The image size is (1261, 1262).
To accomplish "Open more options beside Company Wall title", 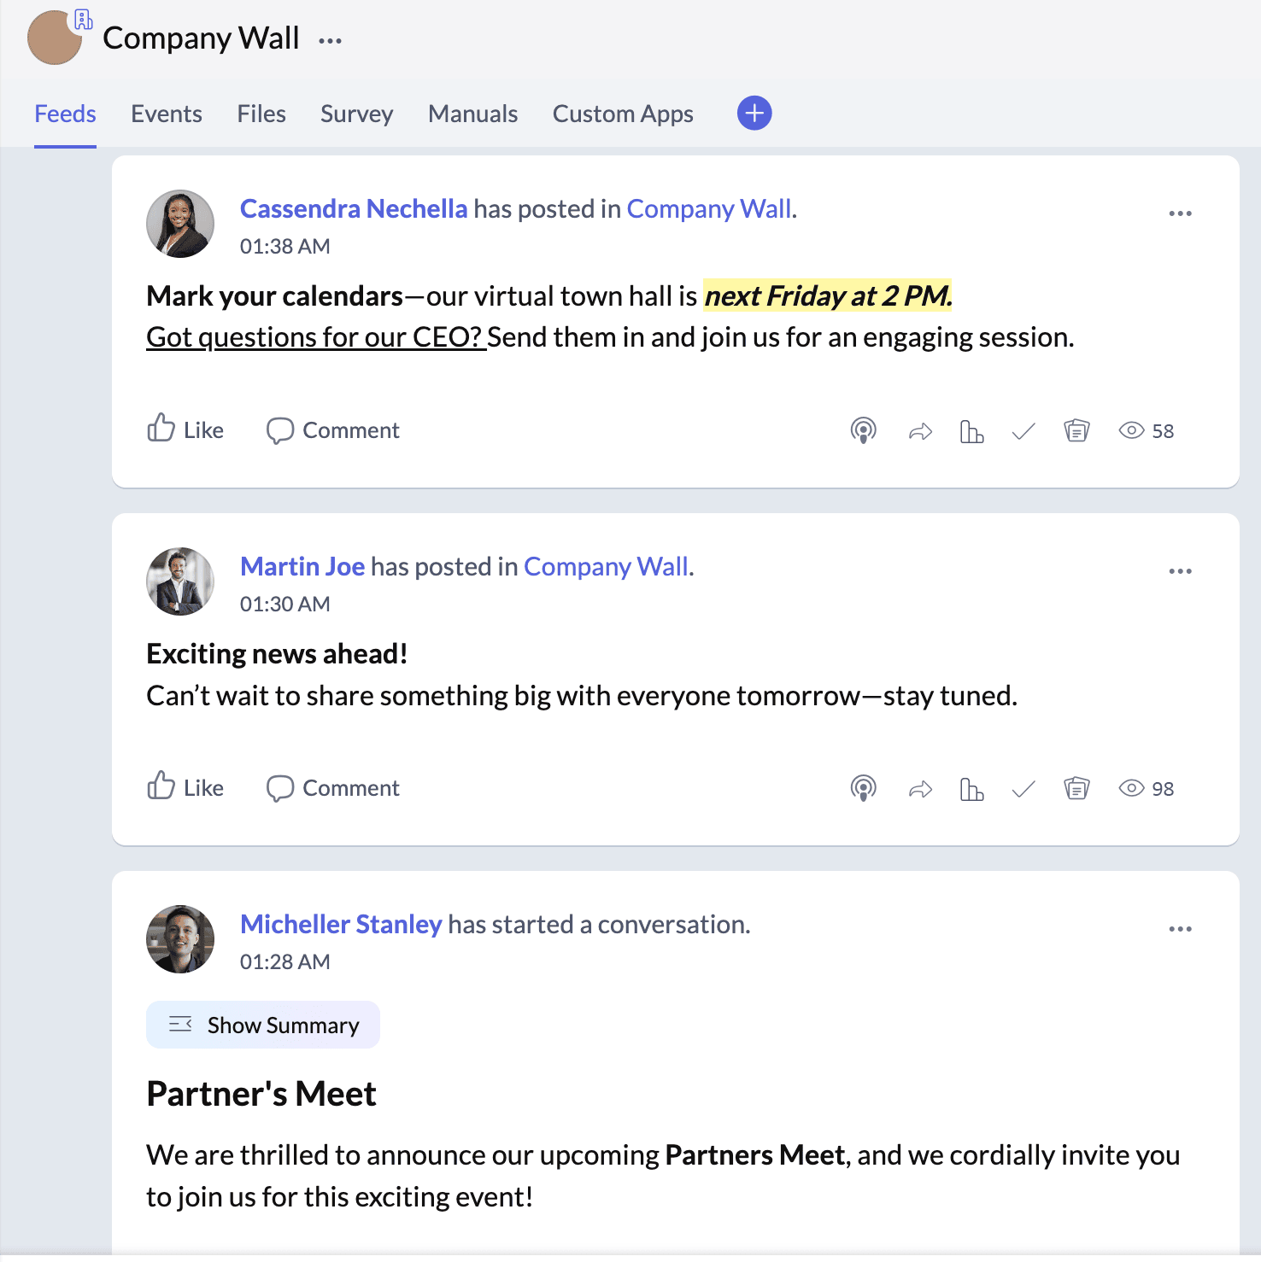I will [330, 40].
